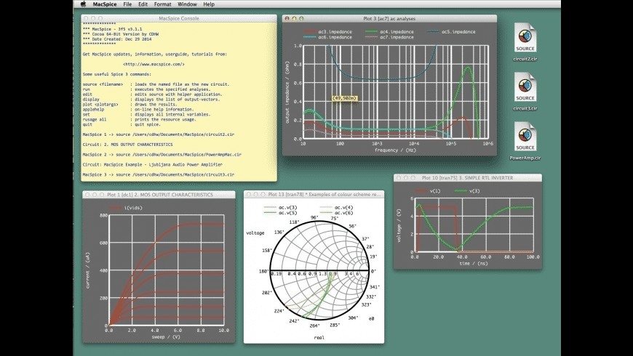Click the 'source circuit3.cir' console command line
Screen dimensions: 633x356
click(159, 174)
